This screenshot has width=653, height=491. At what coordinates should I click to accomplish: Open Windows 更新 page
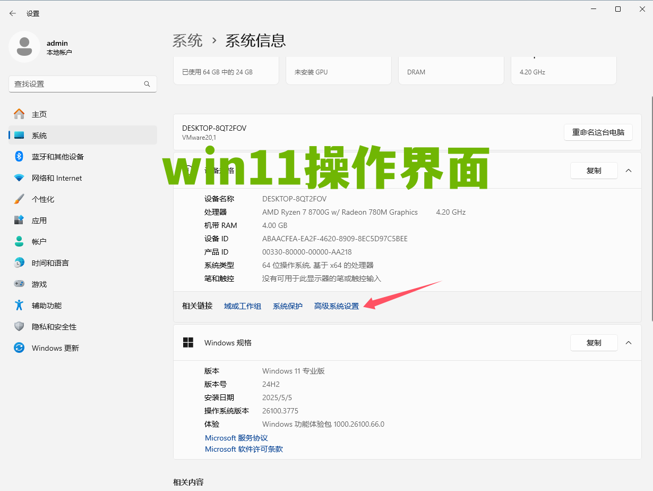pos(83,348)
